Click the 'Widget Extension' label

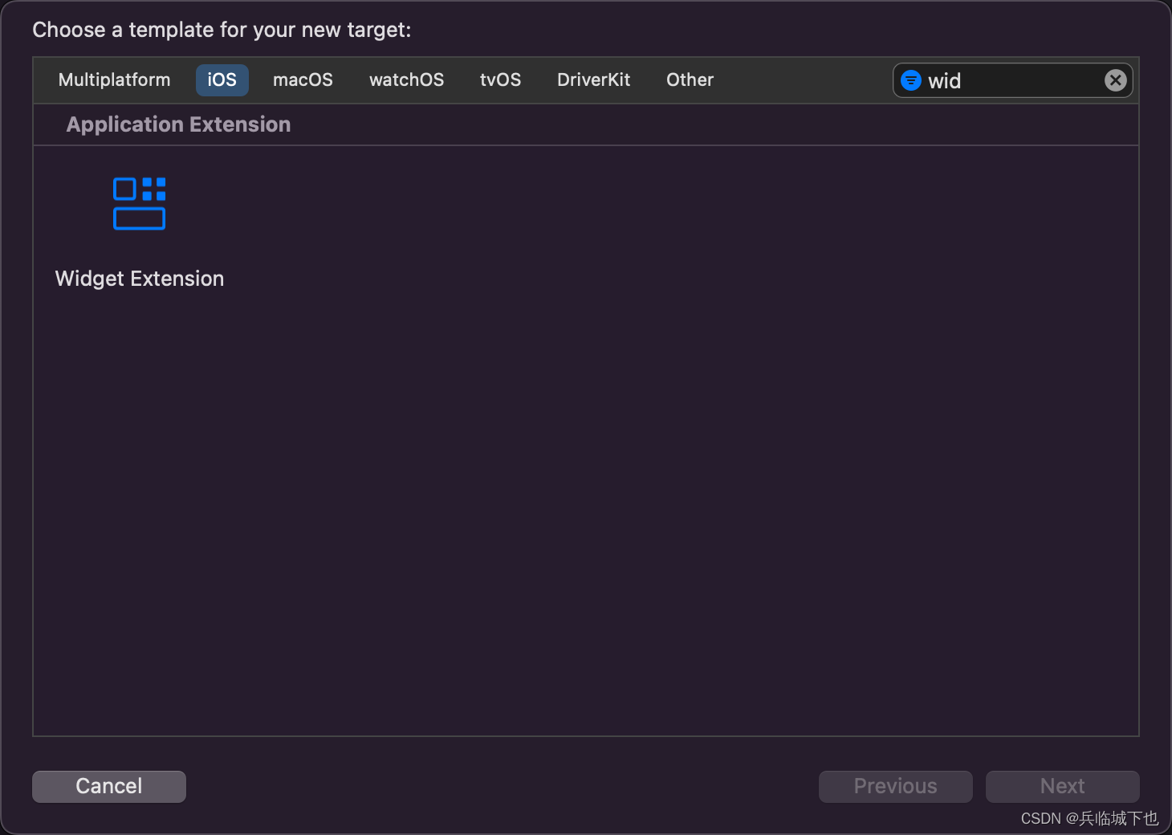coord(140,279)
